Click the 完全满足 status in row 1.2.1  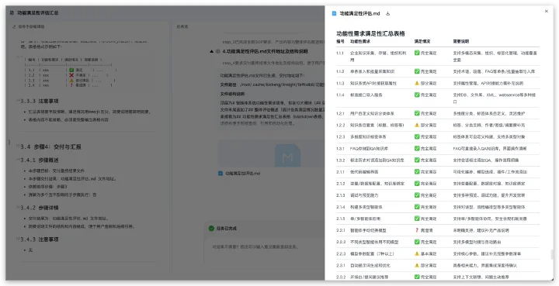tap(425, 113)
